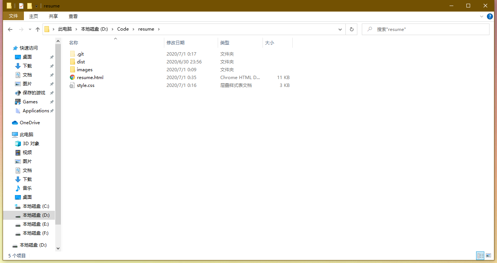Open Windows Explorer help icon
Image resolution: width=497 pixels, height=263 pixels.
tap(490, 16)
